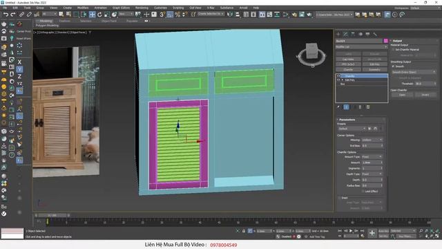Viewport: 442px width, 249px height.
Task: Remove modifier with the trash icon
Action: [360, 107]
